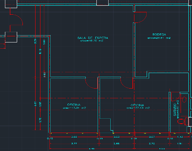The image size is (192, 151).
Task: Click the white column square at top center
Action: 103,2
